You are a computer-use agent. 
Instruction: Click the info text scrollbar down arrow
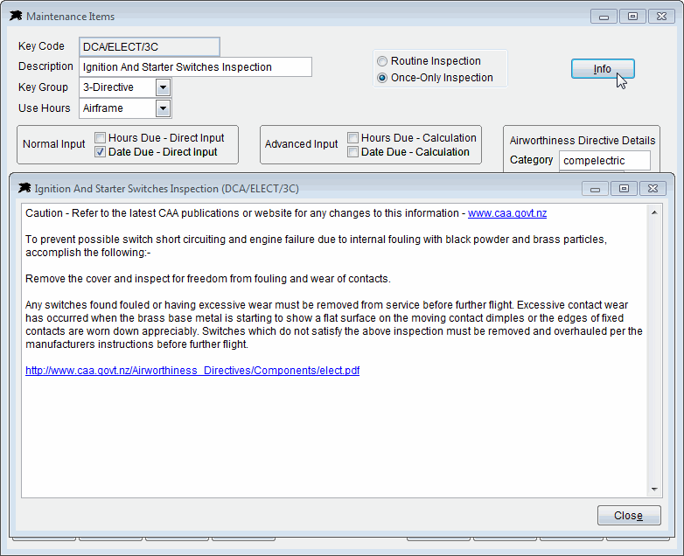654,490
